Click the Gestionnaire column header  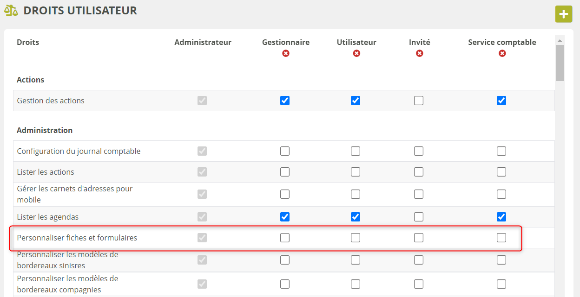click(285, 42)
